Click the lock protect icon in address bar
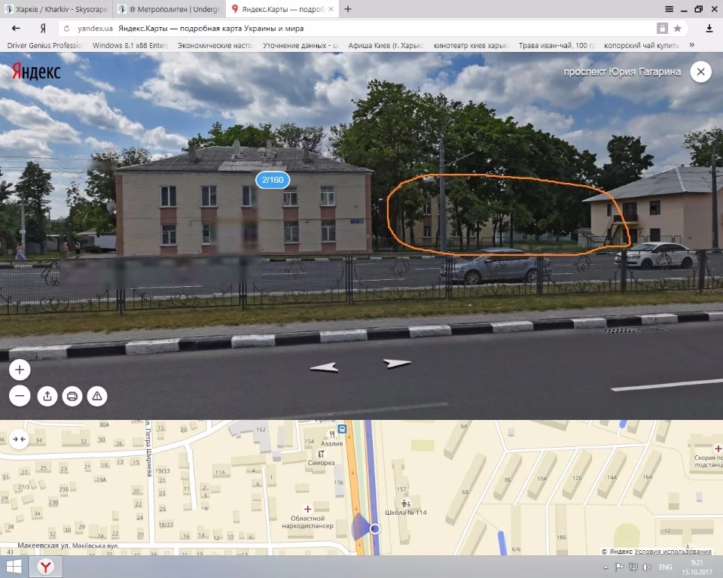The height and width of the screenshot is (578, 723). click(662, 29)
